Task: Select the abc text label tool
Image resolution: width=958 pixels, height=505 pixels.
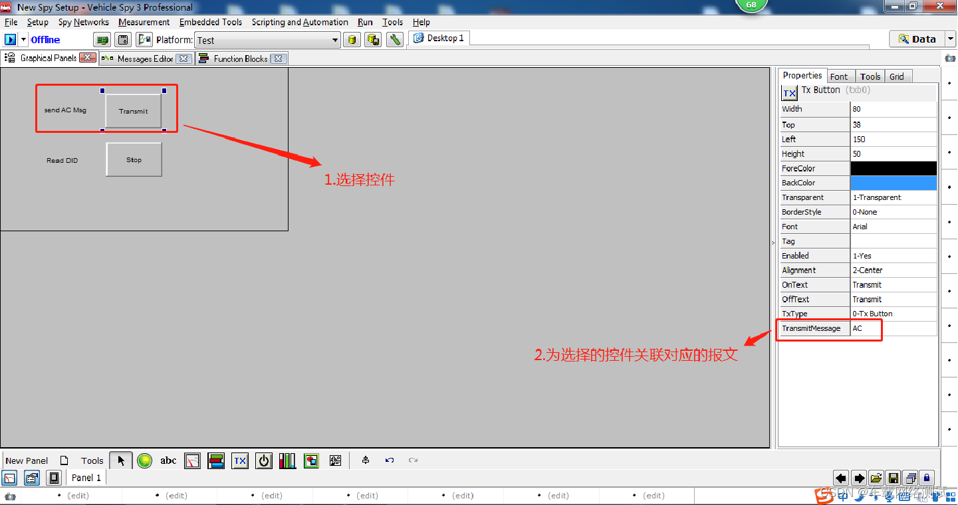Action: [168, 460]
